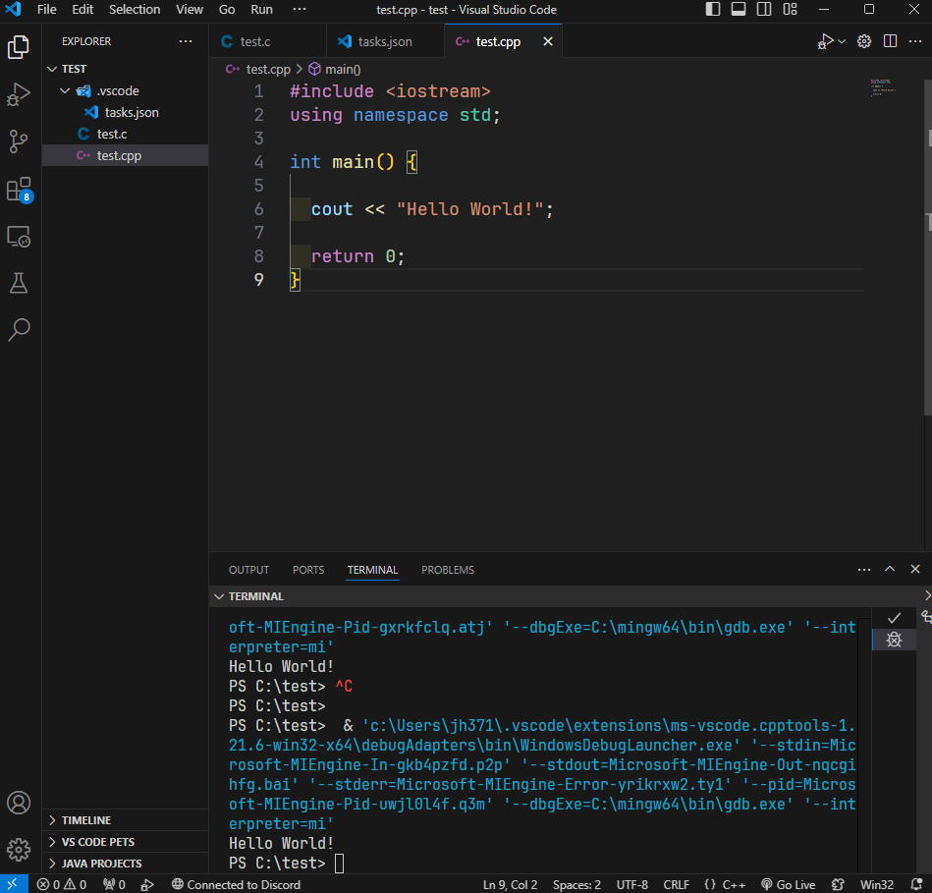This screenshot has width=932, height=893.
Task: Open the Selection menu
Action: [135, 10]
